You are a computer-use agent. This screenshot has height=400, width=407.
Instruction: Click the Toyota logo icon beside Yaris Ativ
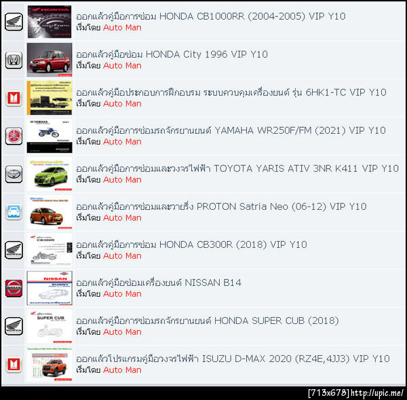(x=14, y=174)
